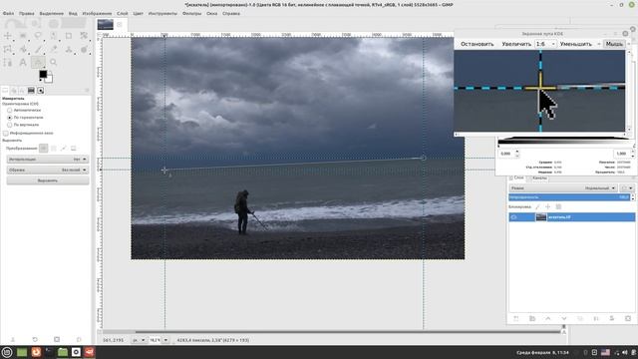Open the status bar unit dropdown
The width and height of the screenshot is (638, 359).
(x=139, y=340)
